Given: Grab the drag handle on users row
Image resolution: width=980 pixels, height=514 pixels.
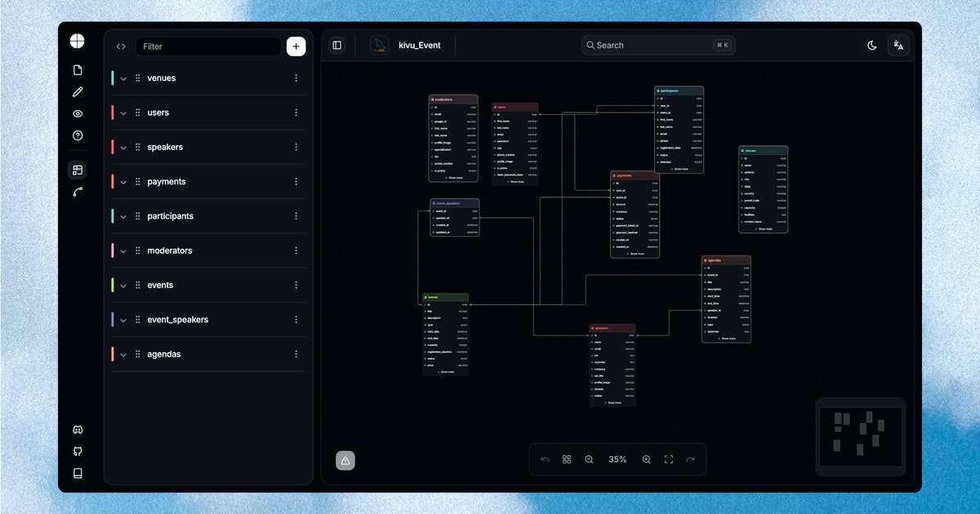Looking at the screenshot, I should pyautogui.click(x=137, y=113).
